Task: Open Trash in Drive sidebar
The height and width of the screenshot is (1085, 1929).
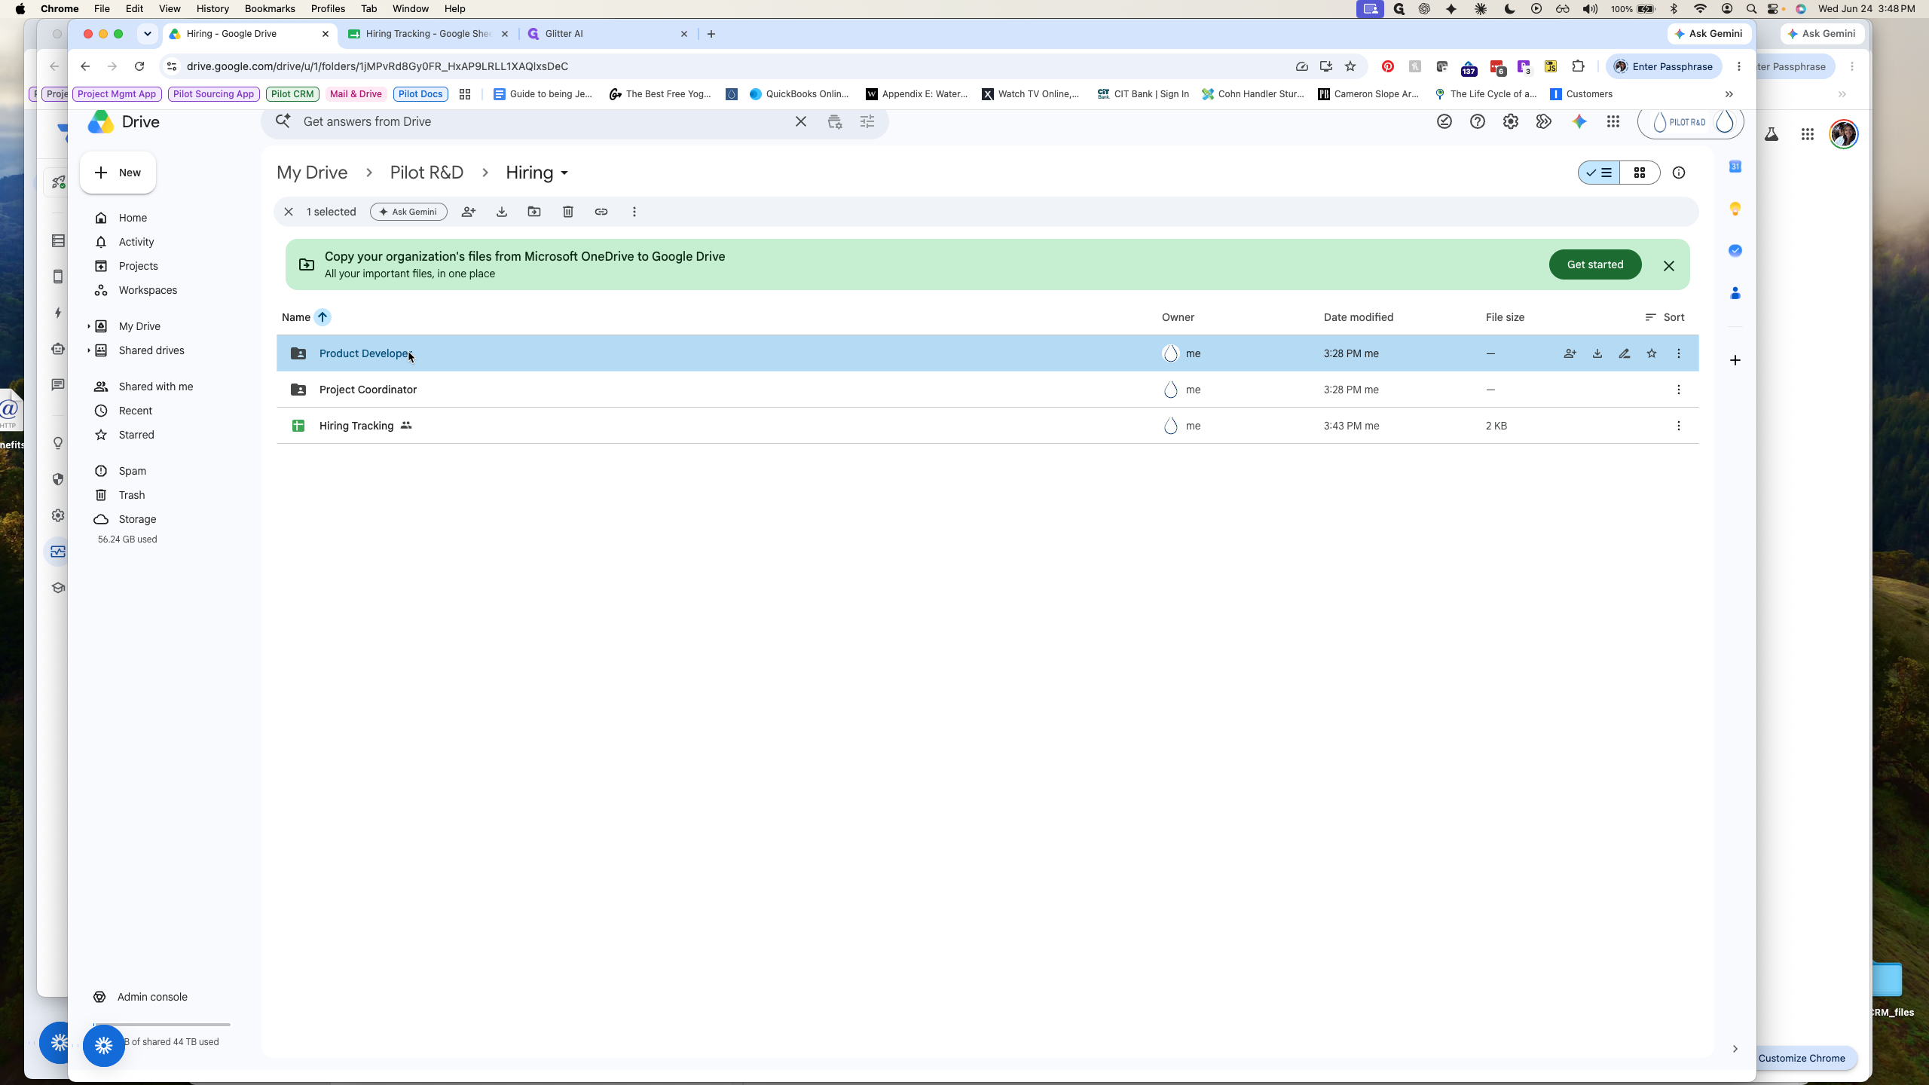Action: click(x=132, y=495)
